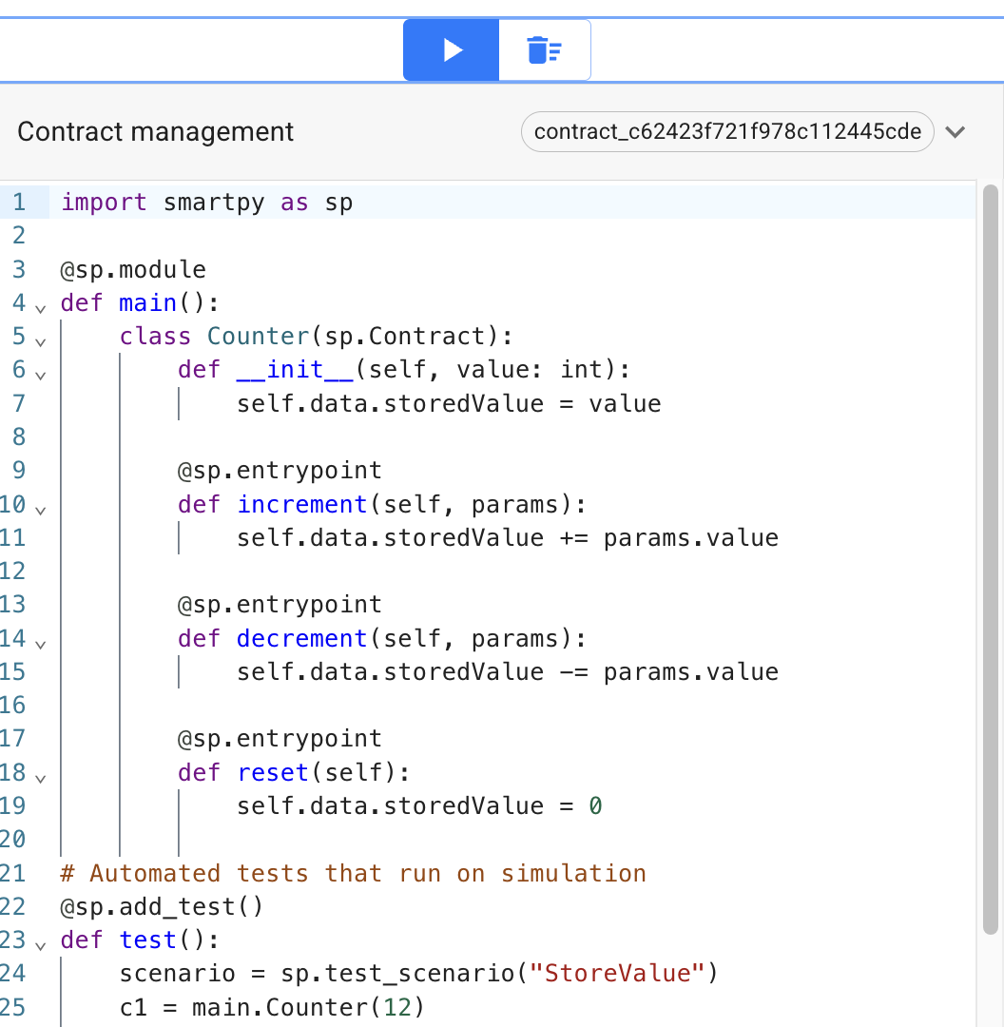Click 'def reset(self):' definition
Viewport: 1004px width, 1027px height.
point(294,772)
